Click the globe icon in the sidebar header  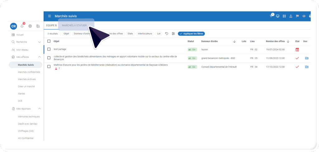point(30,26)
